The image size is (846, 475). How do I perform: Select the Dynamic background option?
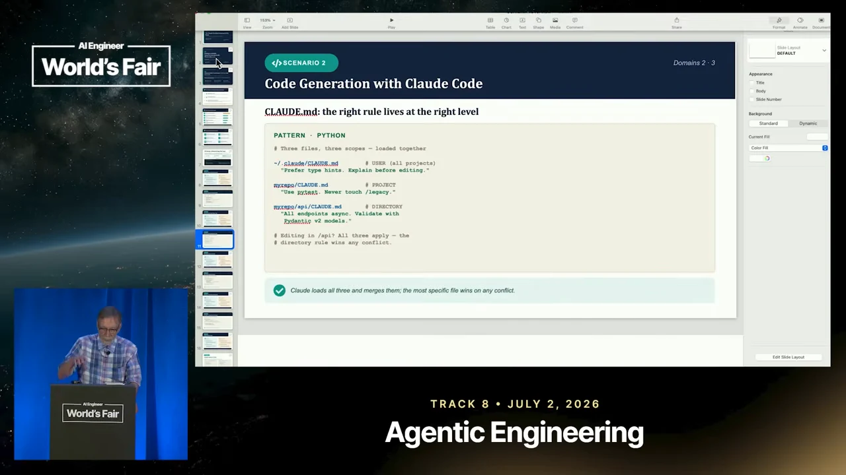coord(808,123)
